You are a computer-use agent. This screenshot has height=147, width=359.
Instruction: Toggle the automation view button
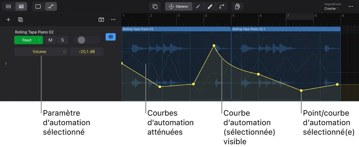click(x=51, y=6)
